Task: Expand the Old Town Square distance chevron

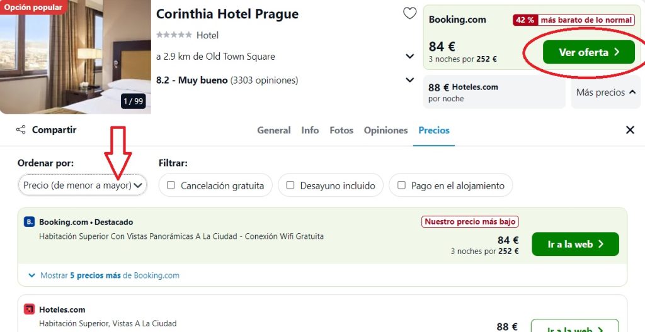Action: (x=409, y=57)
